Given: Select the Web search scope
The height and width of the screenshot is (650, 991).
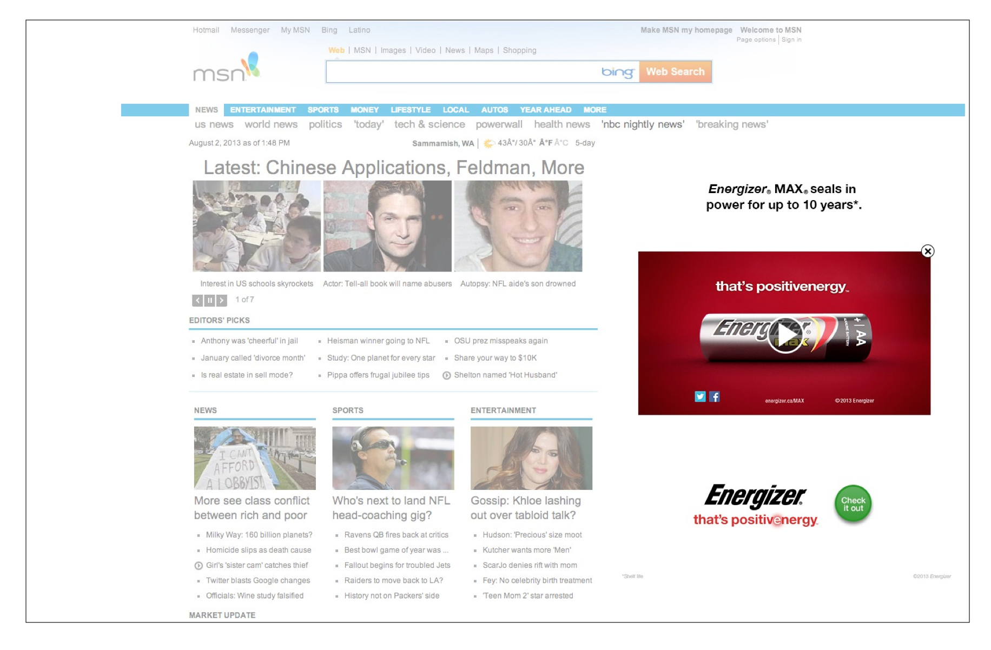Looking at the screenshot, I should click(x=336, y=50).
